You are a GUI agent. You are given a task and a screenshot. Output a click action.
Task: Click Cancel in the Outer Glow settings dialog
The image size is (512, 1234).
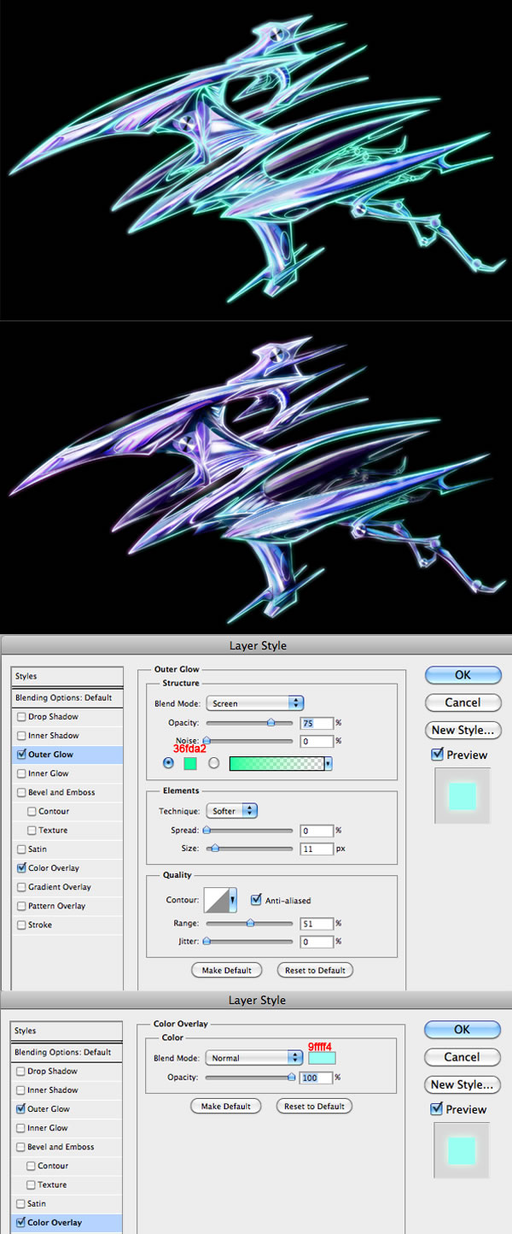click(463, 702)
